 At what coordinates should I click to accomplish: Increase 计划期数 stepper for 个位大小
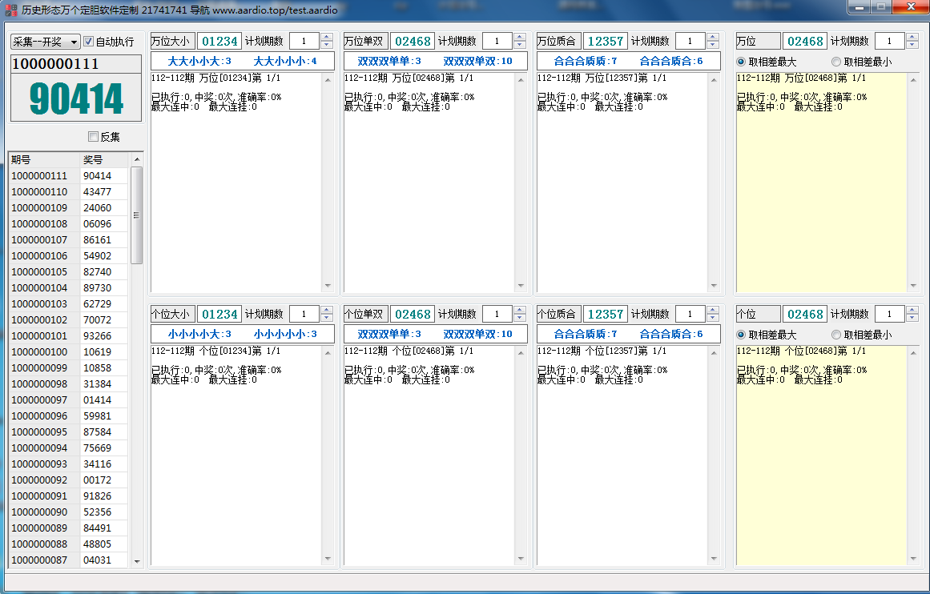[x=327, y=310]
